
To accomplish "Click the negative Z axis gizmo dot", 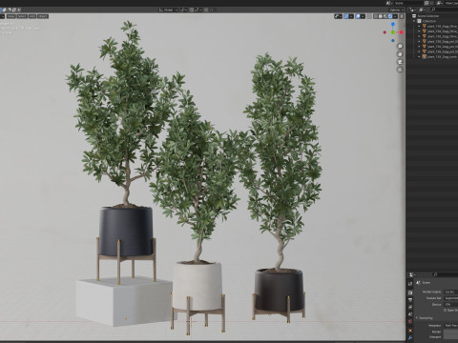I will [393, 41].
